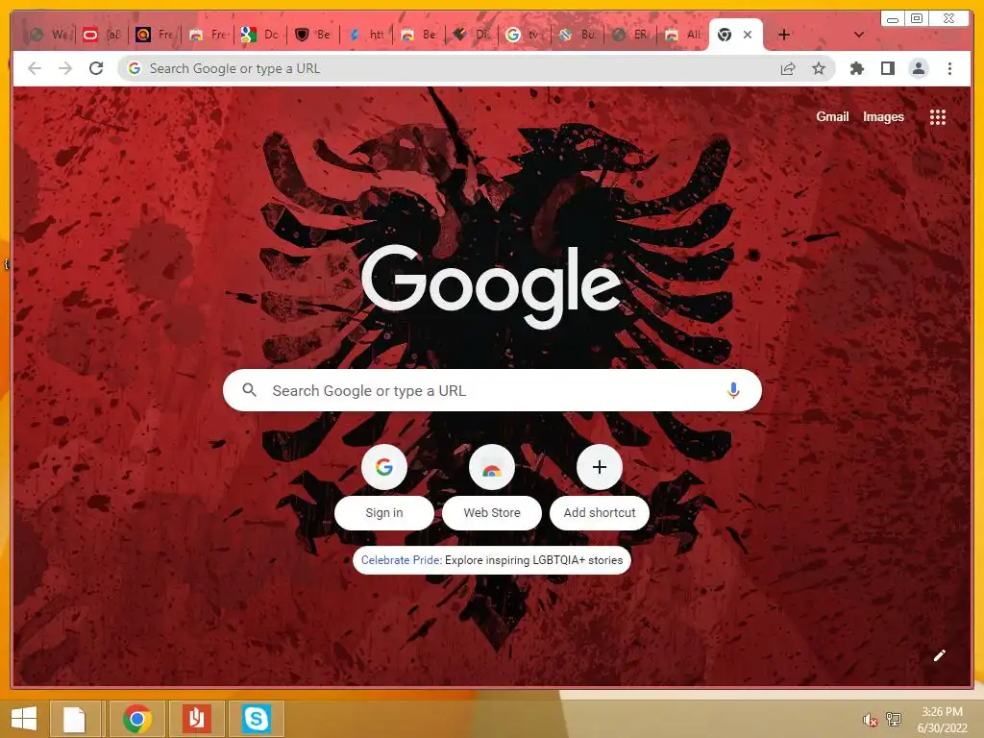The image size is (984, 738).
Task: Reload the current page
Action: point(96,68)
